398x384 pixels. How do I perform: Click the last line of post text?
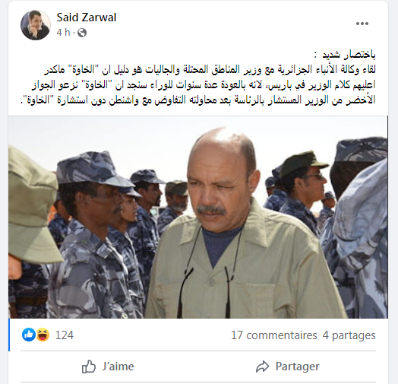tap(197, 100)
